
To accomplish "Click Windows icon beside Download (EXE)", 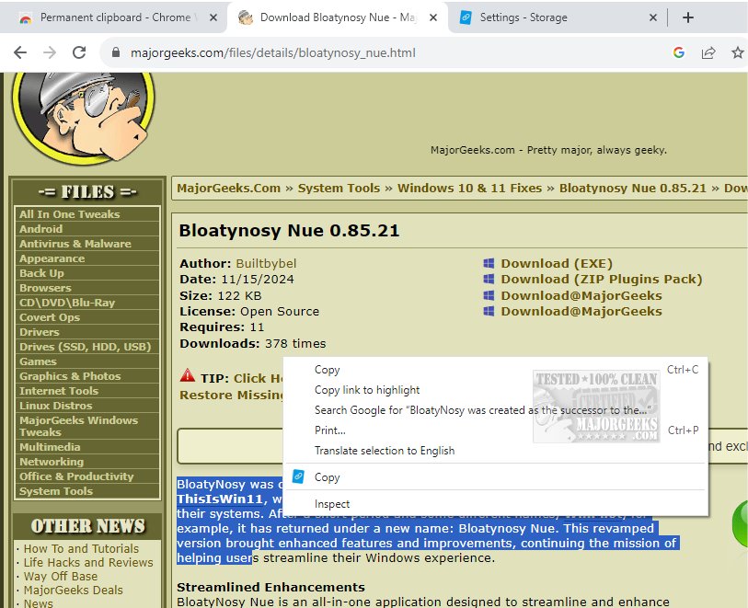I will [x=489, y=263].
